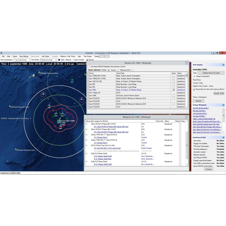Click the red Record icon
This screenshot has height=226, width=226.
87,60
